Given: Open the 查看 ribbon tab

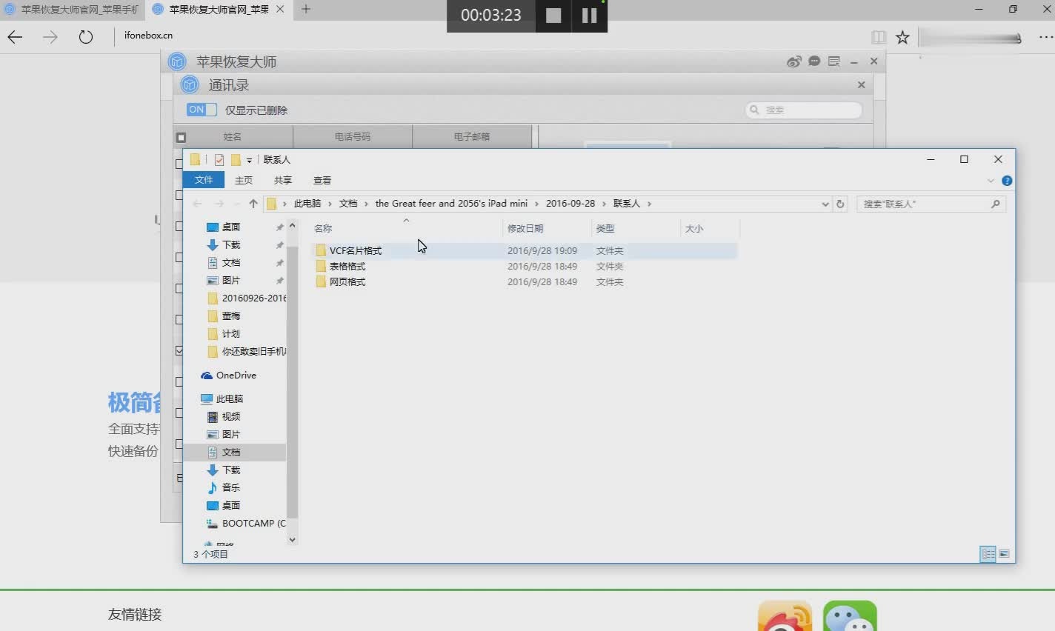Looking at the screenshot, I should pyautogui.click(x=322, y=180).
